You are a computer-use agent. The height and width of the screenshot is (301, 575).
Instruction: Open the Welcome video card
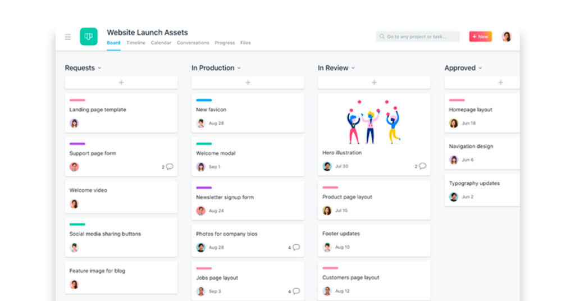tap(121, 197)
